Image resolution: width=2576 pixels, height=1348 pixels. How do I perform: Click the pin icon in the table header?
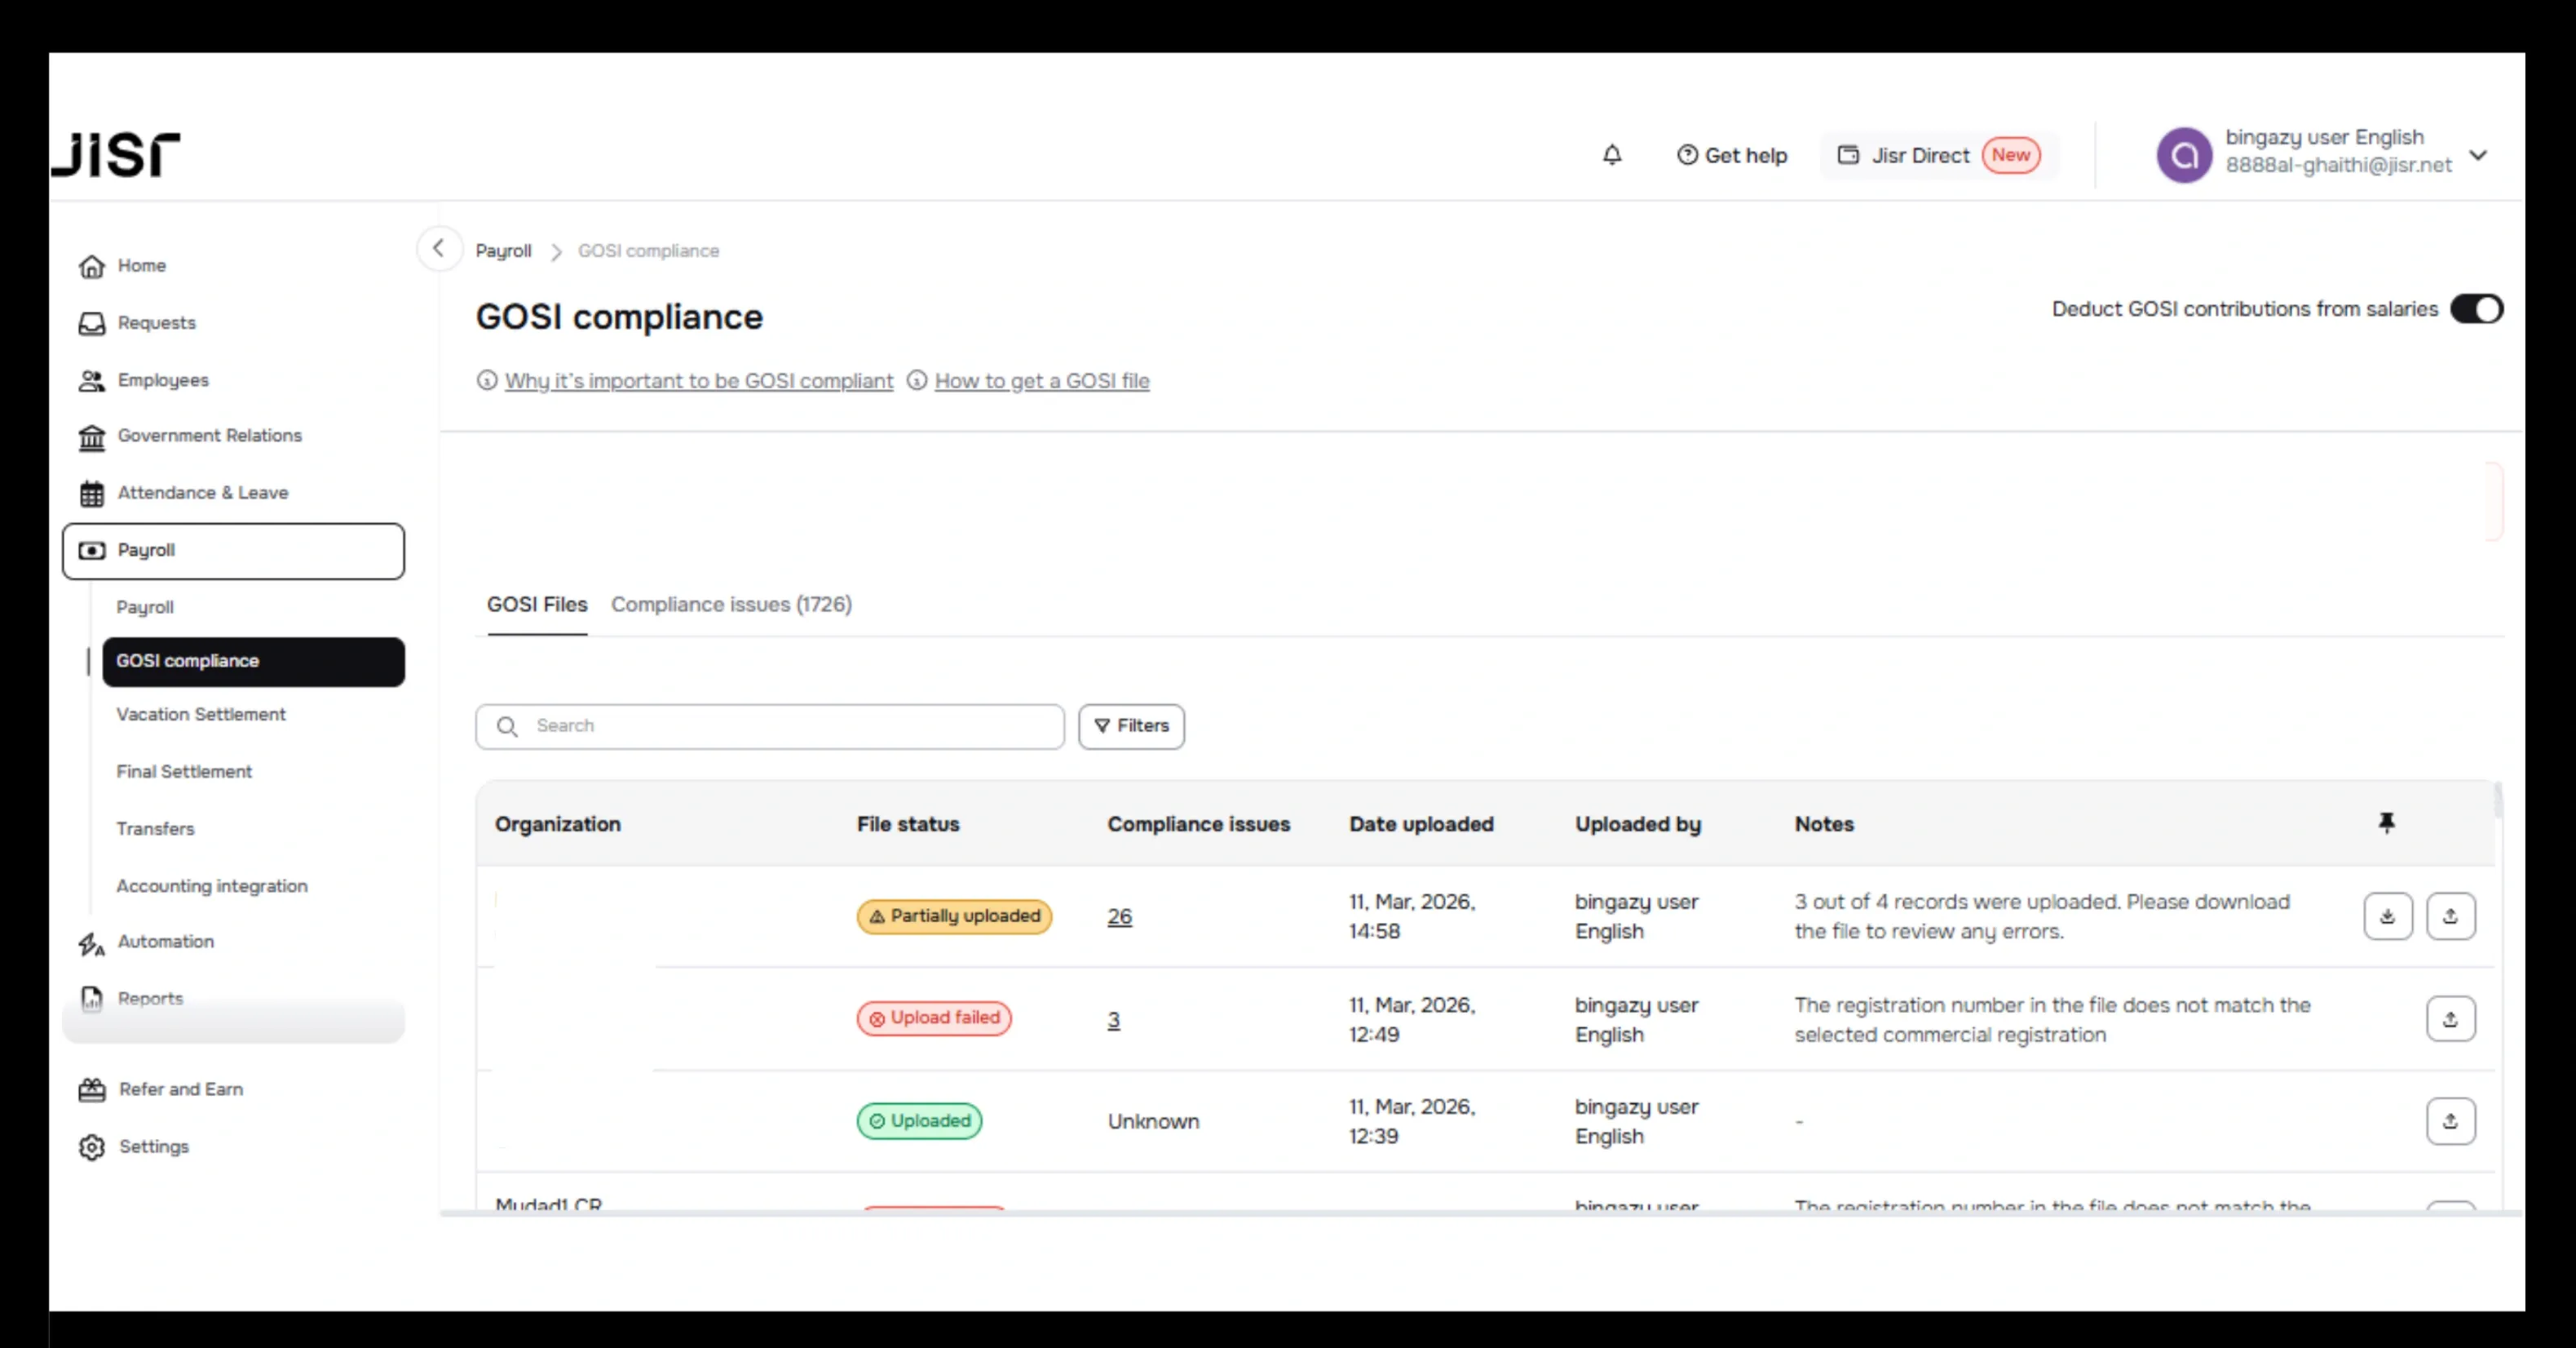[2387, 823]
